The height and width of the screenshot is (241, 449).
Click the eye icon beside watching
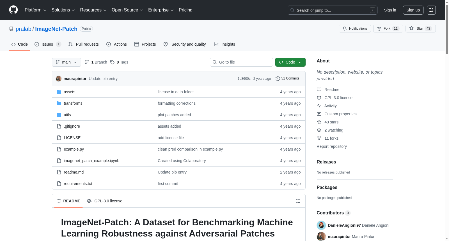[x=319, y=130]
